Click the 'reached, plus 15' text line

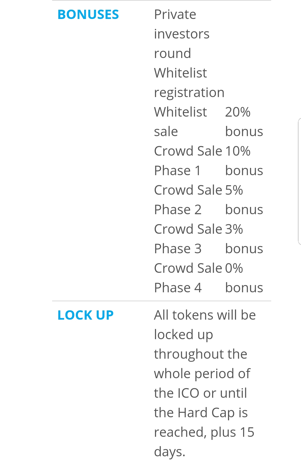click(x=204, y=432)
